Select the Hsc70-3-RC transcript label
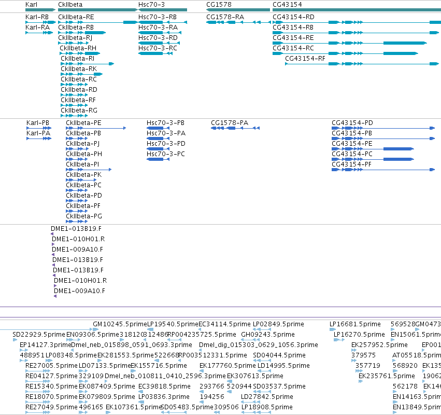The height and width of the screenshot is (415, 441). click(158, 48)
